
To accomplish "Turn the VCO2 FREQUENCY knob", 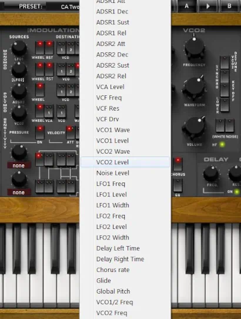I will (195, 48).
